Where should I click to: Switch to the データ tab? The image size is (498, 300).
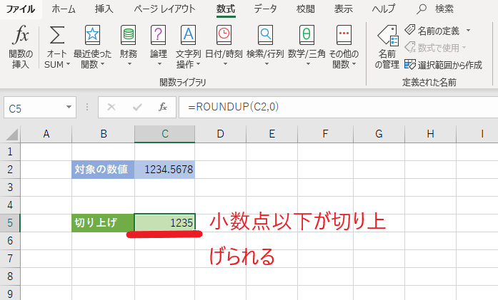click(x=265, y=9)
